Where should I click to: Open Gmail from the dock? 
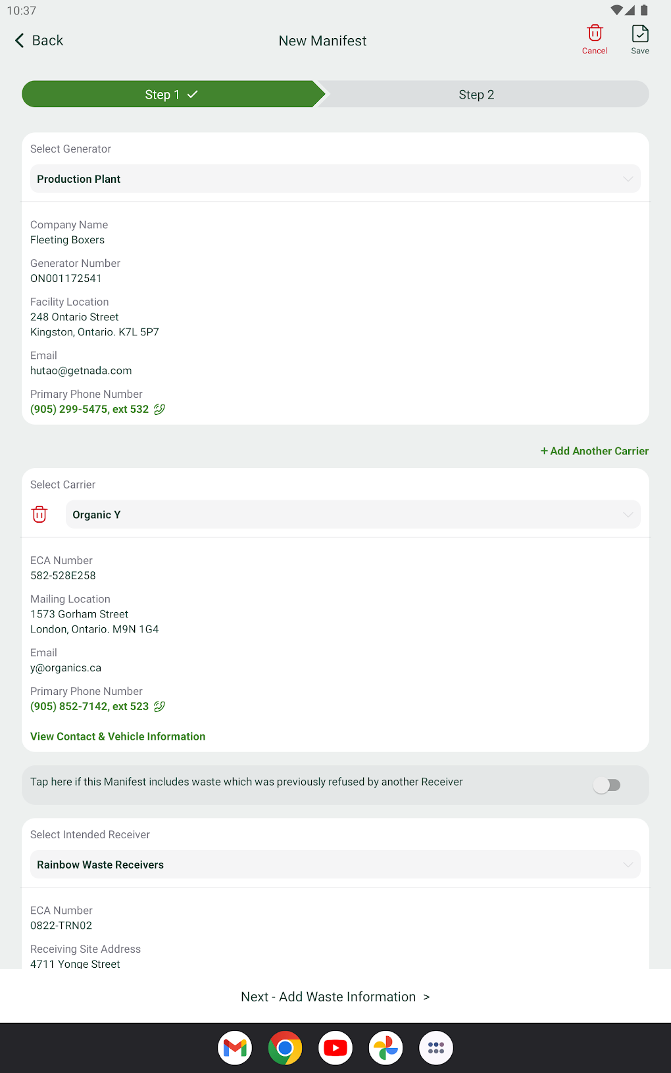[235, 1047]
